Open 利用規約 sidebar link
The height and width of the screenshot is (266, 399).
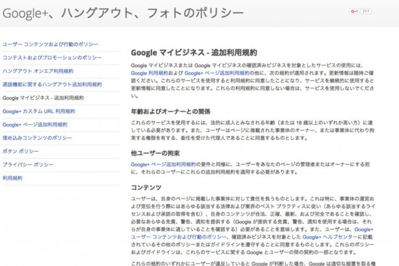12,178
